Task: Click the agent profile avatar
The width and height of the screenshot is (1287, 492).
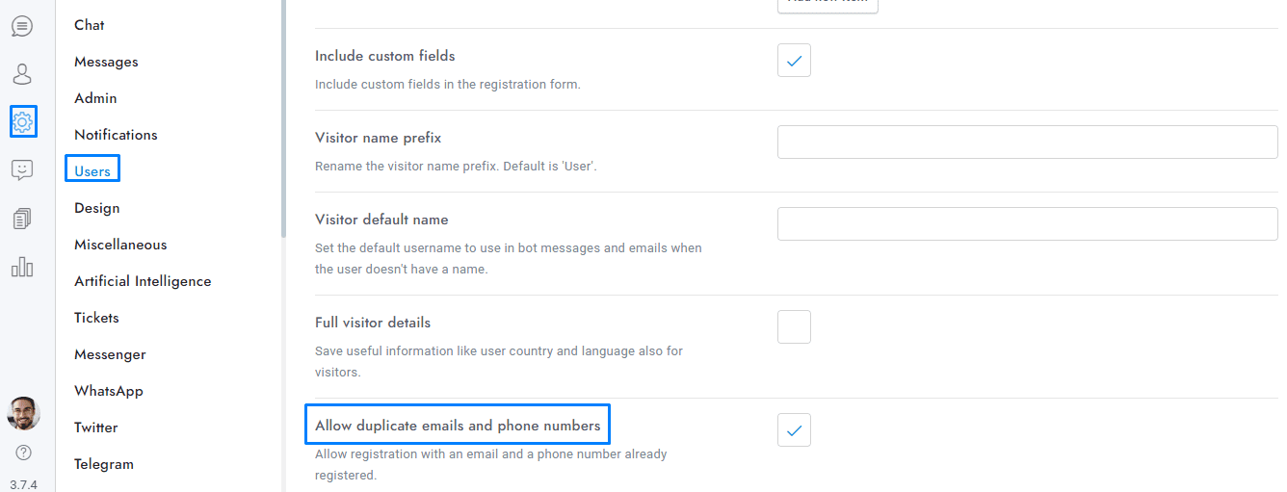Action: tap(23, 413)
